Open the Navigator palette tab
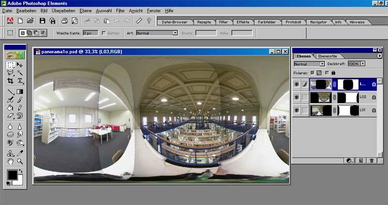Image resolution: width=388 pixels, height=205 pixels. click(318, 22)
